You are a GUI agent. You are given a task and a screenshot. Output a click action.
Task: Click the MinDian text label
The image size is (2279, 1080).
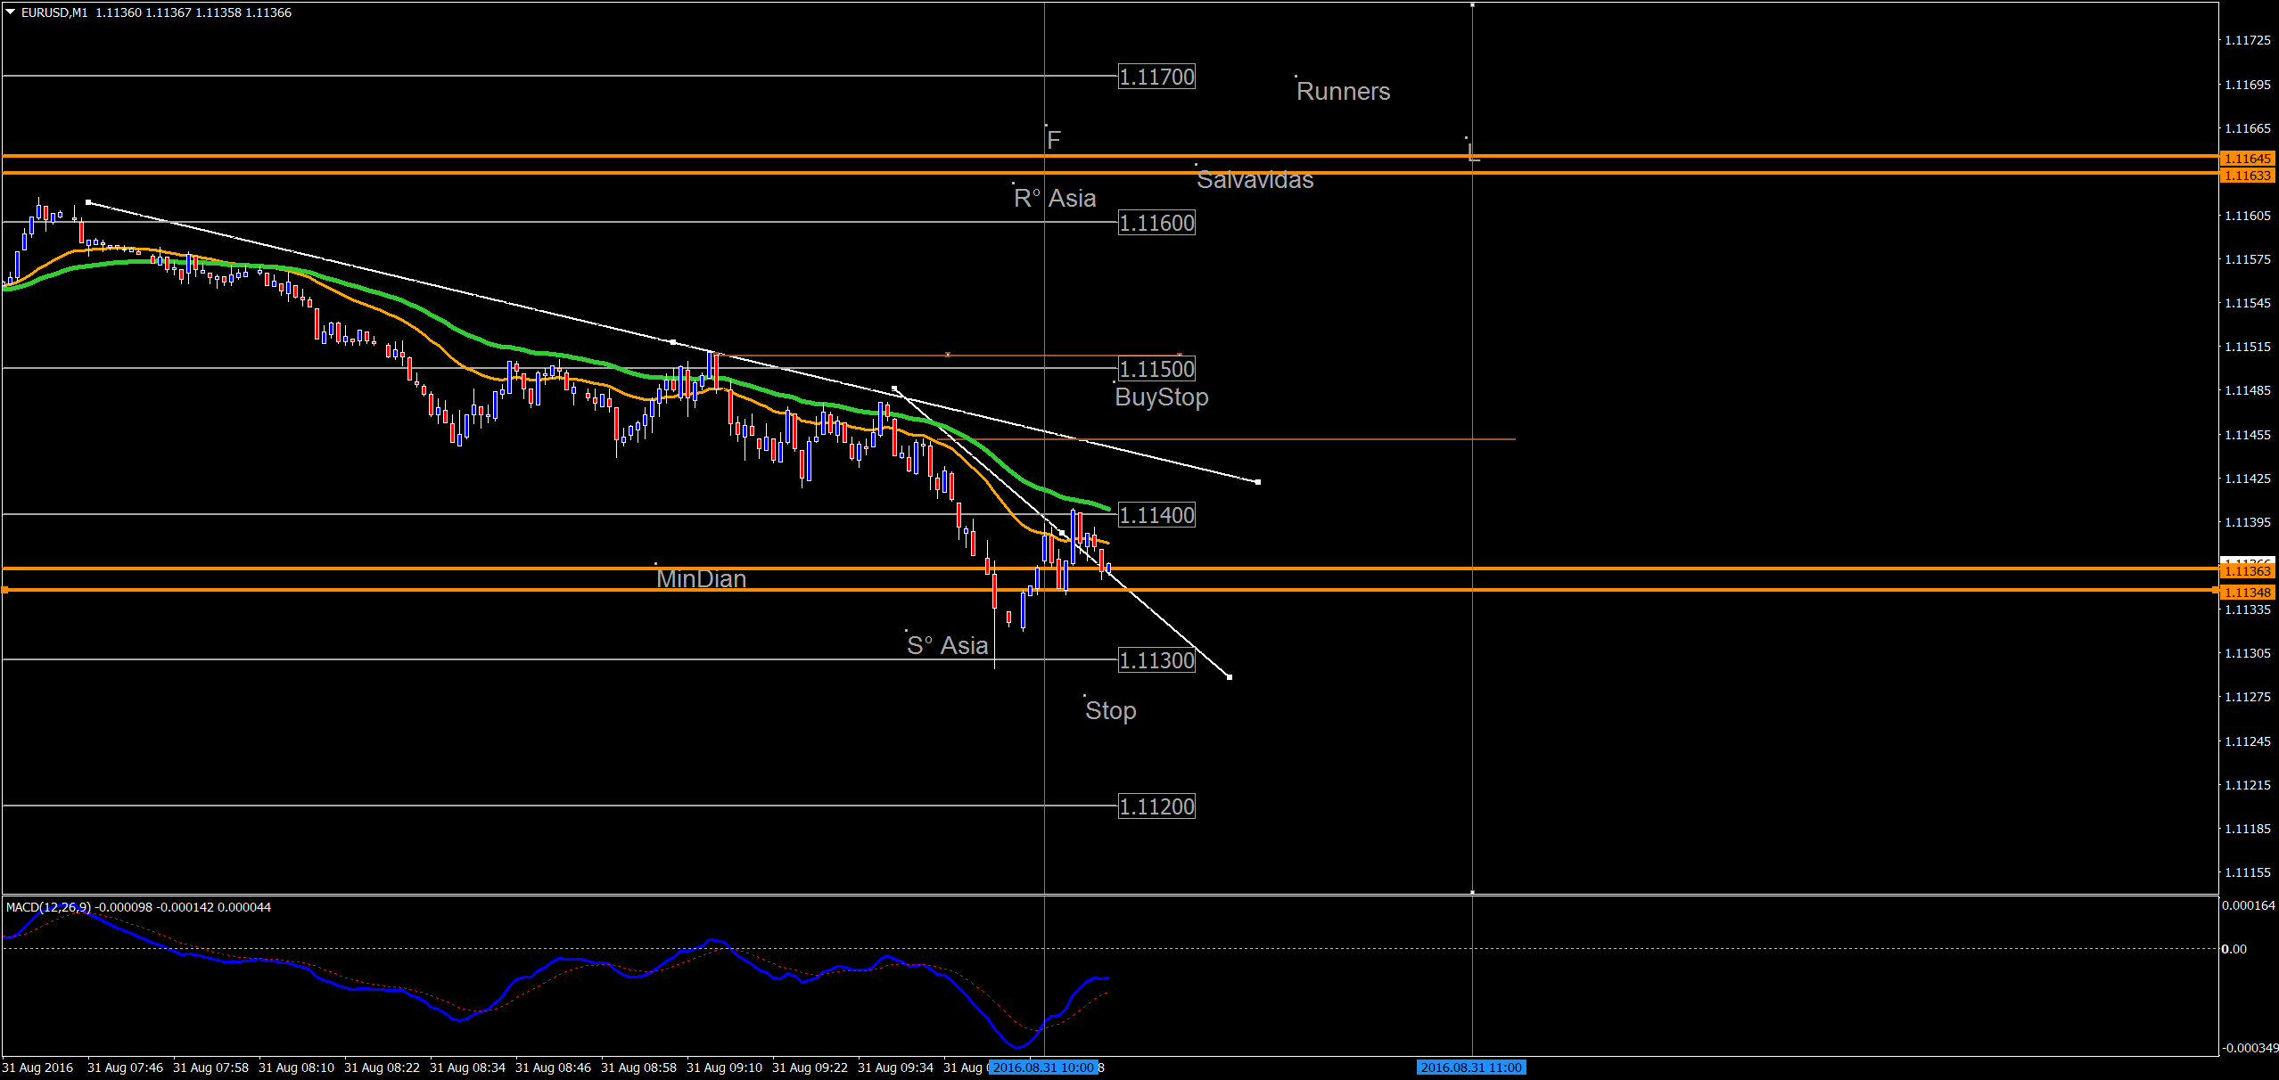coord(702,579)
